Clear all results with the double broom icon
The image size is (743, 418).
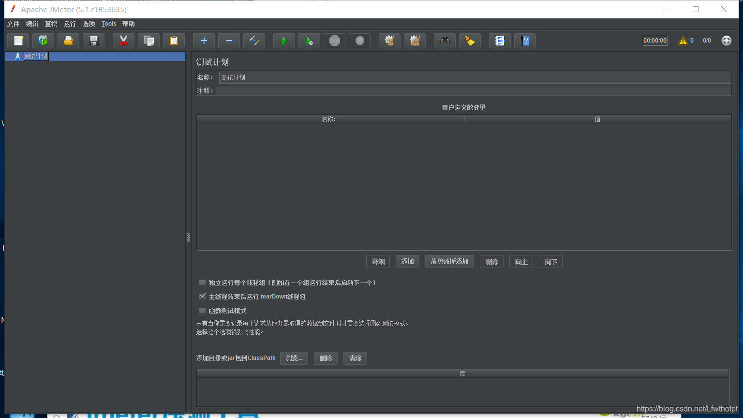[x=415, y=41]
